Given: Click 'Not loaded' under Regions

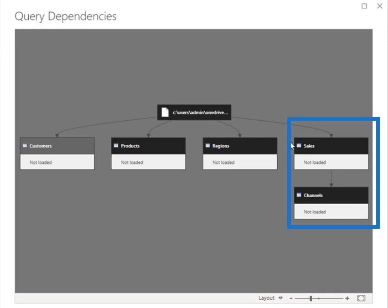Looking at the screenshot, I should [223, 162].
